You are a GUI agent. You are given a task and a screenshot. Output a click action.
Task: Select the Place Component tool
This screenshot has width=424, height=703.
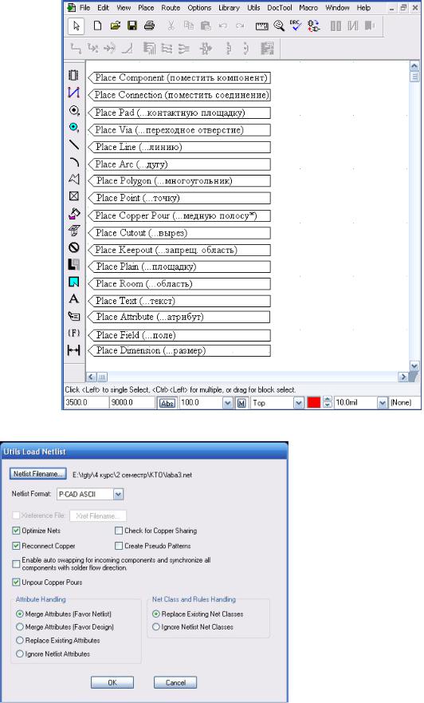(74, 75)
